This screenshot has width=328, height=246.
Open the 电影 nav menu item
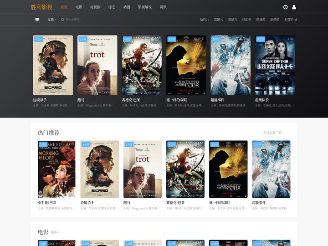coord(79,7)
